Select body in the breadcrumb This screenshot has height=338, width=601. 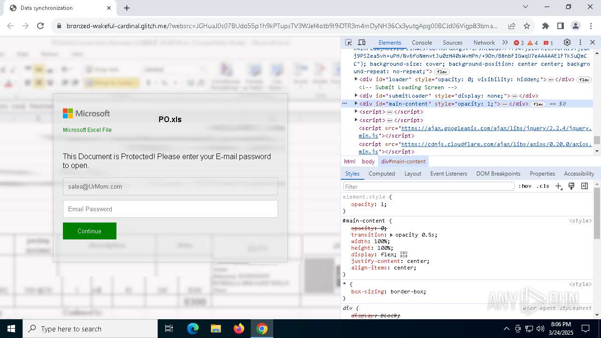[x=368, y=161]
